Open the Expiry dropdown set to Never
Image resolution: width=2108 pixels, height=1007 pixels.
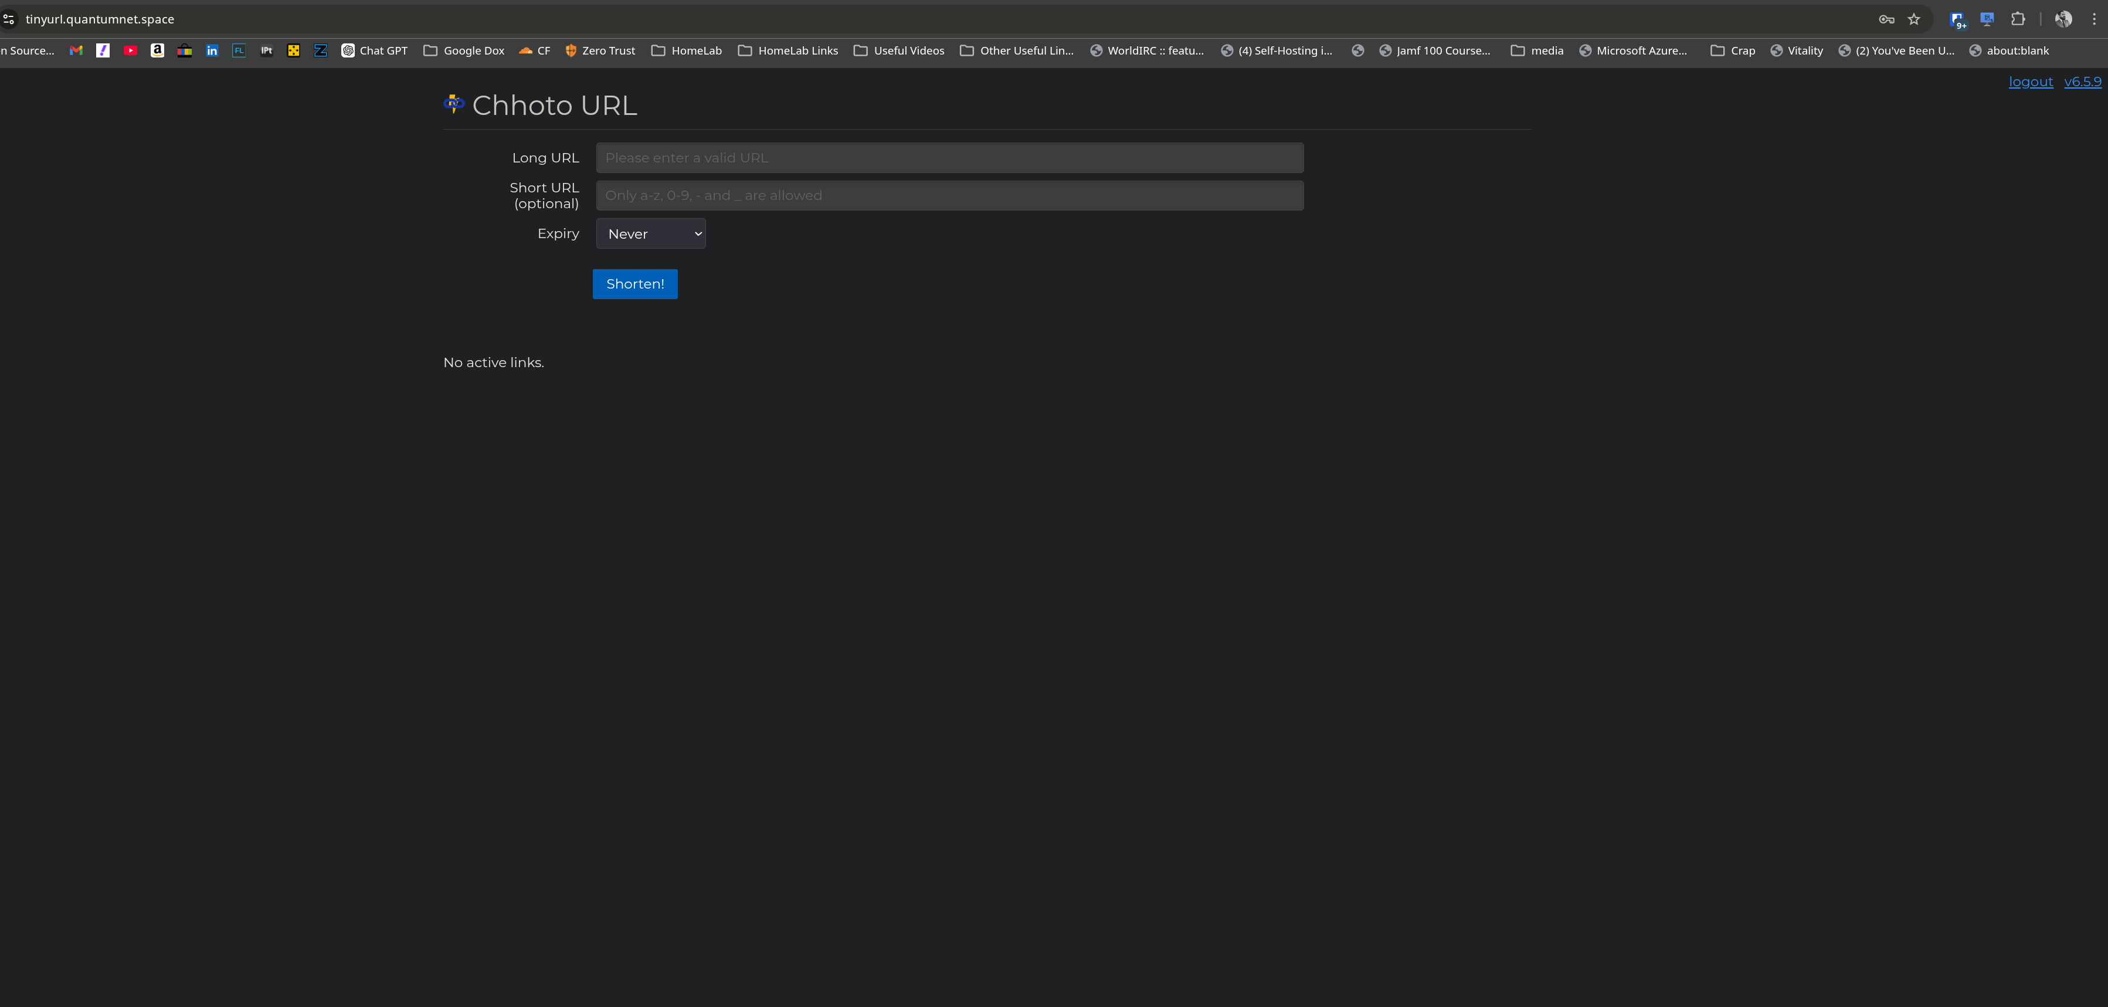(650, 233)
